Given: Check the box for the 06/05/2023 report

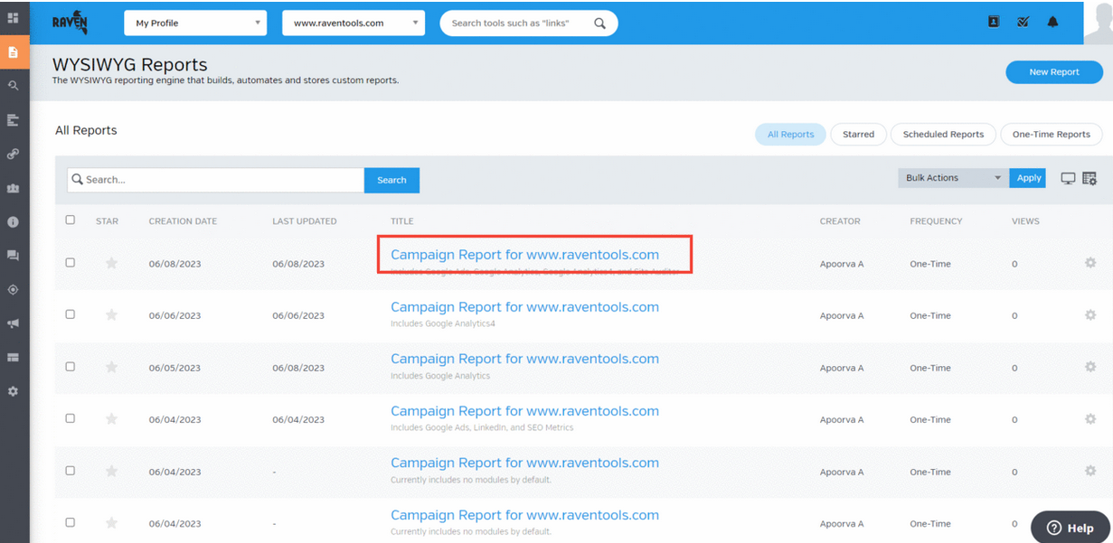Looking at the screenshot, I should pos(71,367).
